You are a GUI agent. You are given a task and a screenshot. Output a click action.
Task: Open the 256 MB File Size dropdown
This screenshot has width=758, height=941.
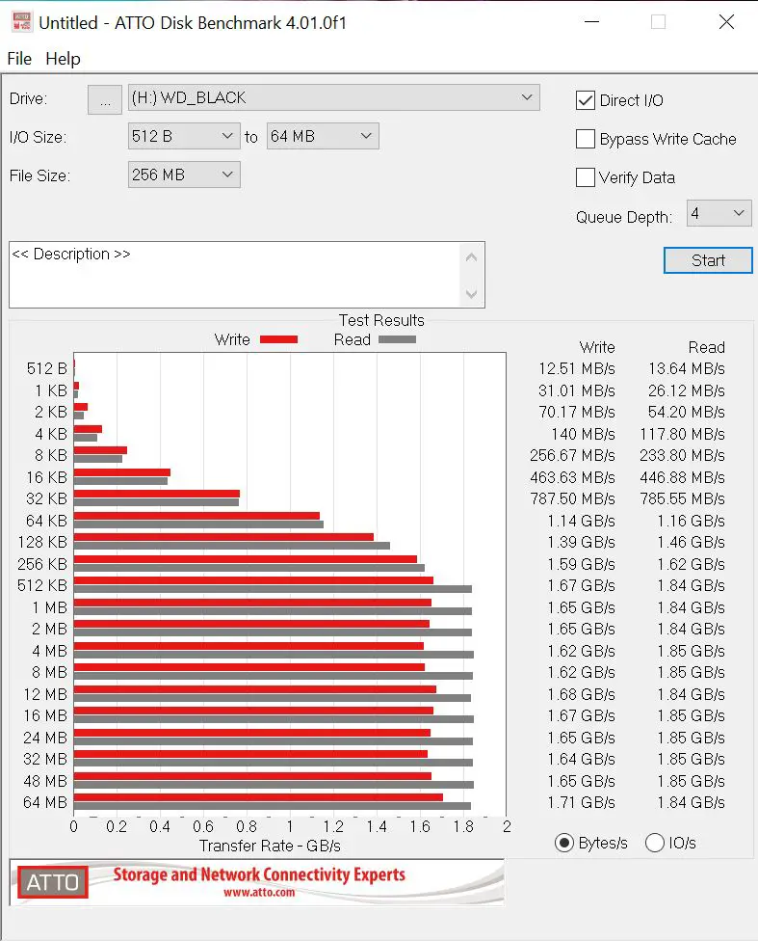184,175
